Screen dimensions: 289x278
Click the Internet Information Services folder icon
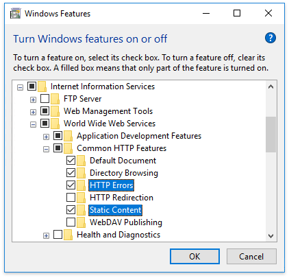42,86
